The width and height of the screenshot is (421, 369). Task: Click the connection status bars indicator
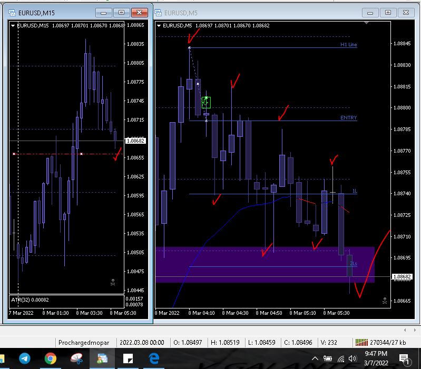[x=361, y=343]
